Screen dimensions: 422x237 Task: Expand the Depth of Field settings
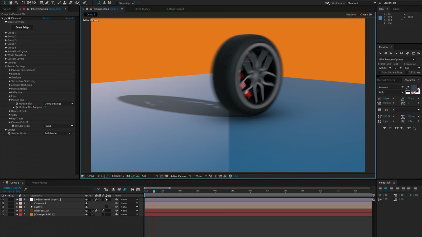point(10,111)
